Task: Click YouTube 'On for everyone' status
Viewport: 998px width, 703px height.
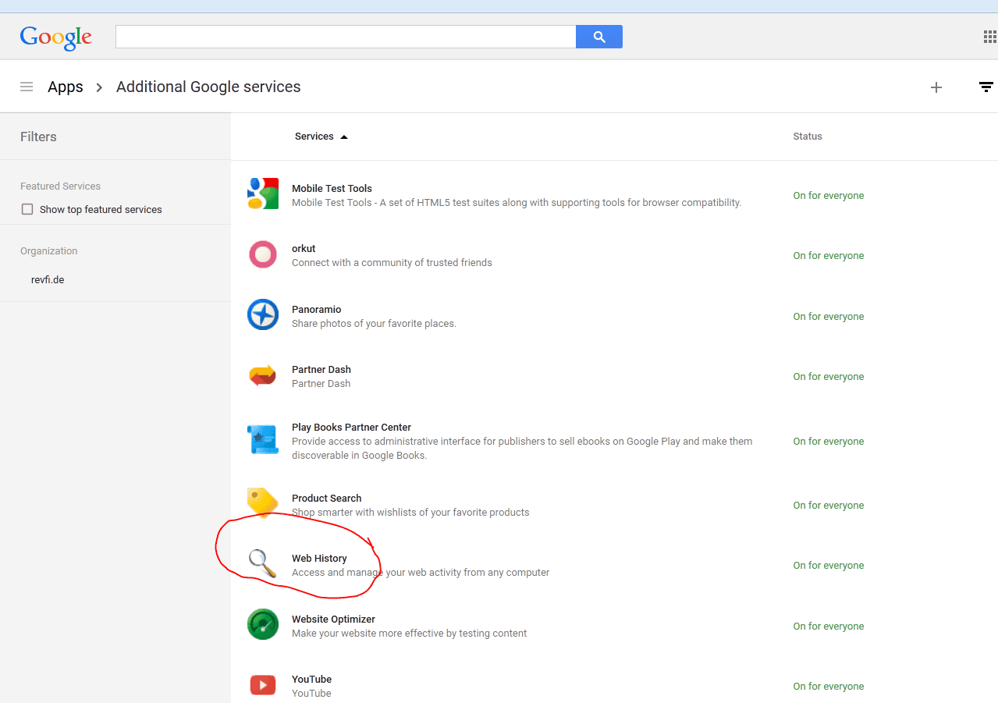Action: coord(829,686)
